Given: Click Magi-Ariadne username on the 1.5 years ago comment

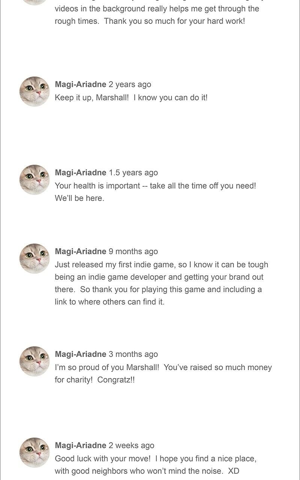Looking at the screenshot, I should [81, 172].
